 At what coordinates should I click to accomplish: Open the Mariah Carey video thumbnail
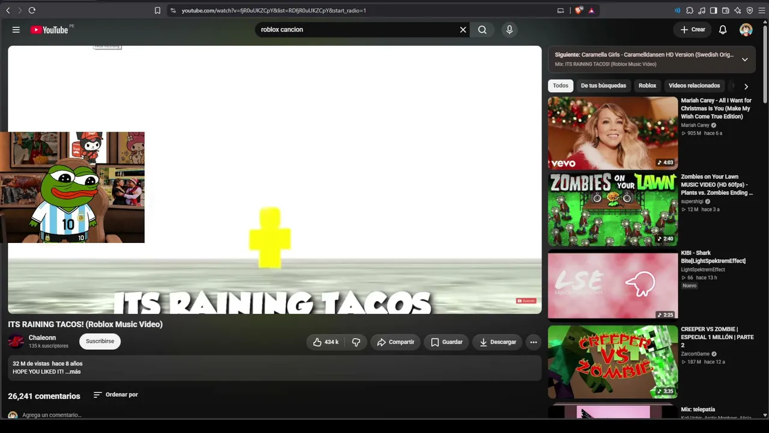[x=613, y=133]
